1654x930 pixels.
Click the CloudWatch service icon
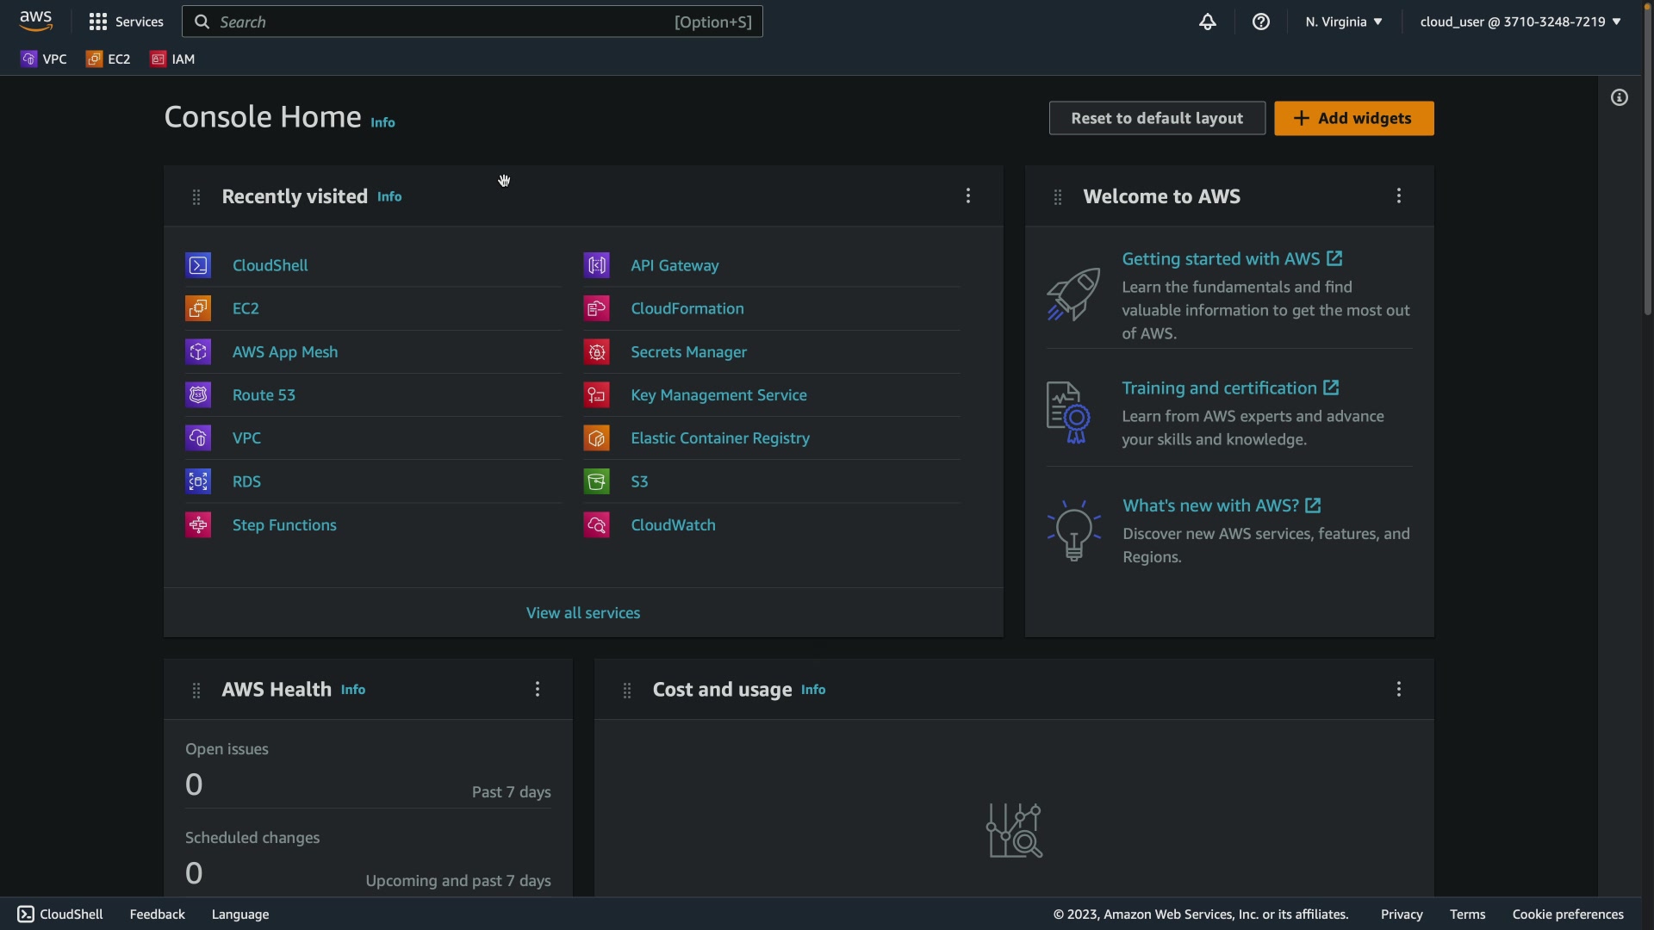tap(596, 525)
